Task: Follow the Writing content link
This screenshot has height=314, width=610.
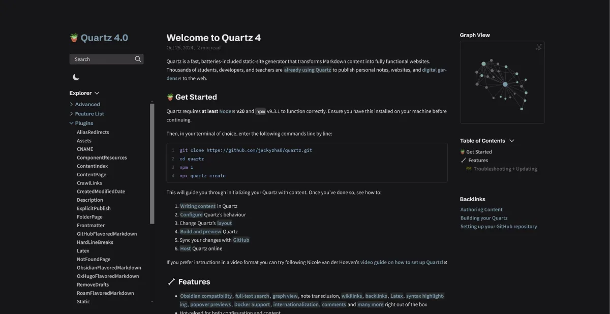Action: [198, 206]
